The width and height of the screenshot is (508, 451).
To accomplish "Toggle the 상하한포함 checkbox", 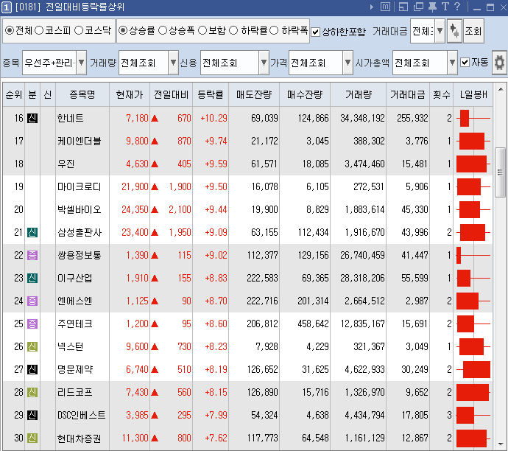I will click(x=315, y=32).
